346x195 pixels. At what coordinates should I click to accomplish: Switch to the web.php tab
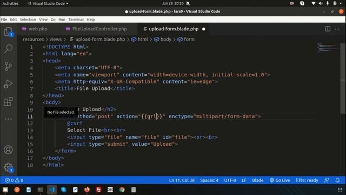[38, 29]
